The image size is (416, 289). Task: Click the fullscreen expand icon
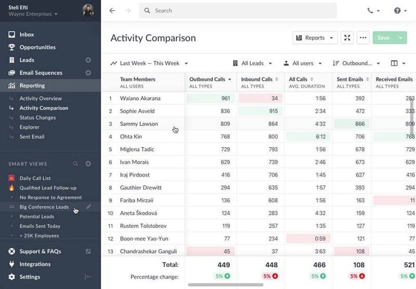(x=347, y=38)
